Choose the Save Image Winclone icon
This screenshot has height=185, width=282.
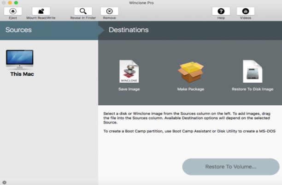tap(129, 71)
